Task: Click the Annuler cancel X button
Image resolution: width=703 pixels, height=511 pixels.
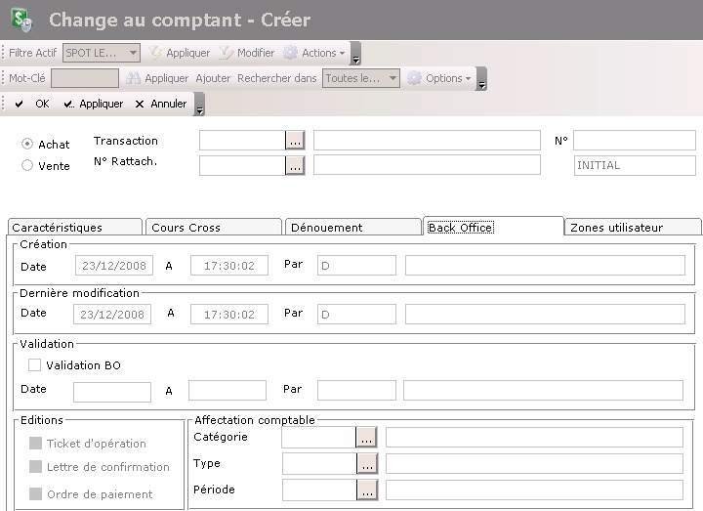Action: tap(160, 104)
